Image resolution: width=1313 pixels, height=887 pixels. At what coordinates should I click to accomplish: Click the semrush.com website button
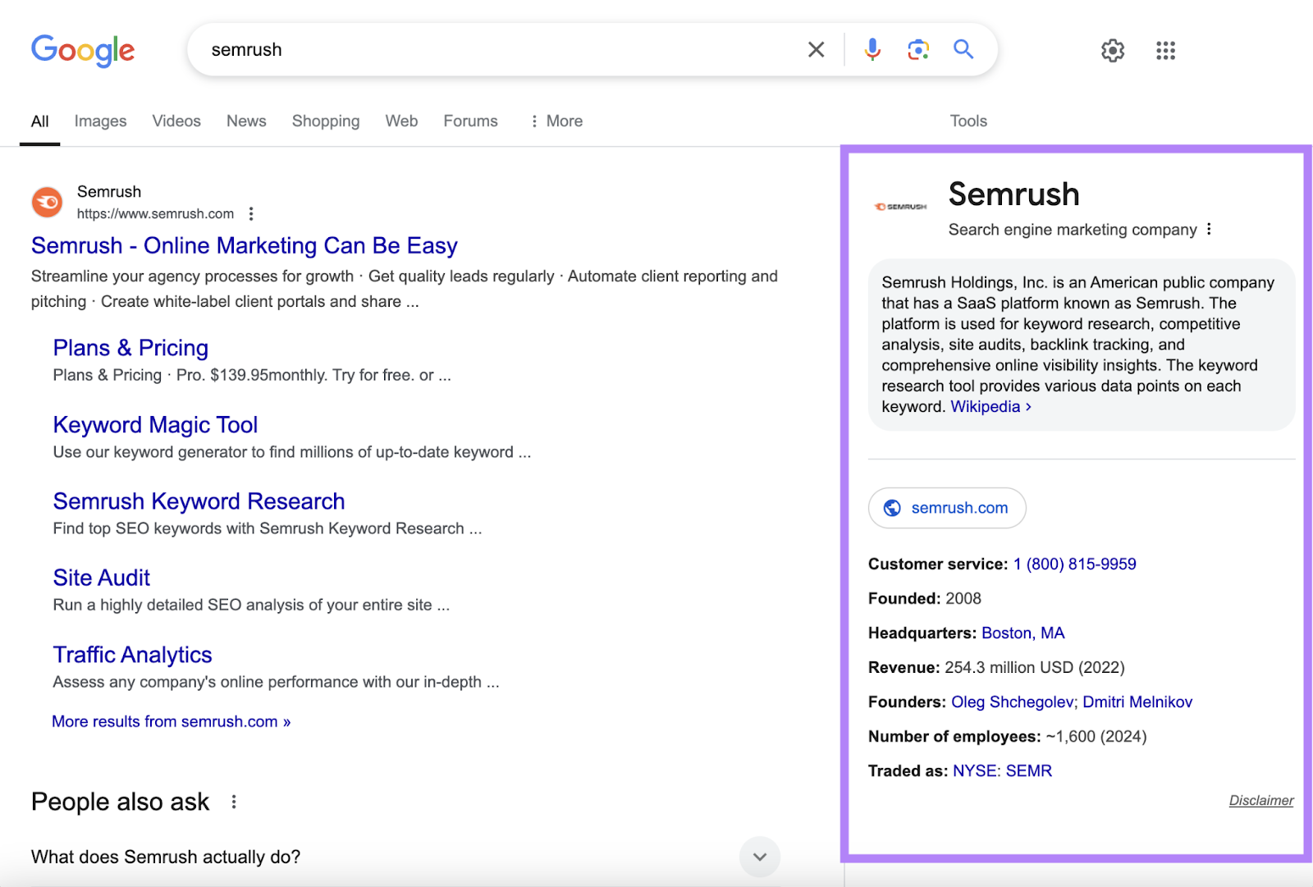point(947,508)
